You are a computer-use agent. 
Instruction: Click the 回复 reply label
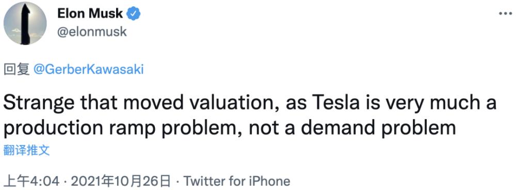pos(17,70)
